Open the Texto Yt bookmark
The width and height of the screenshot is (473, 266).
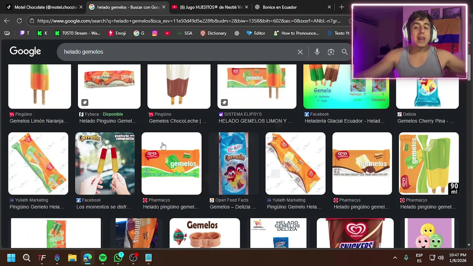click(x=338, y=33)
